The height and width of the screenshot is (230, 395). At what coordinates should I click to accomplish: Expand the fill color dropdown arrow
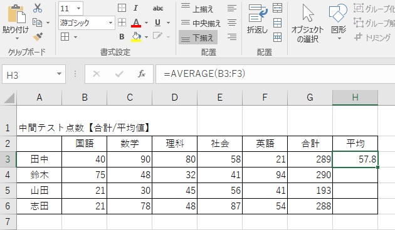(x=146, y=37)
